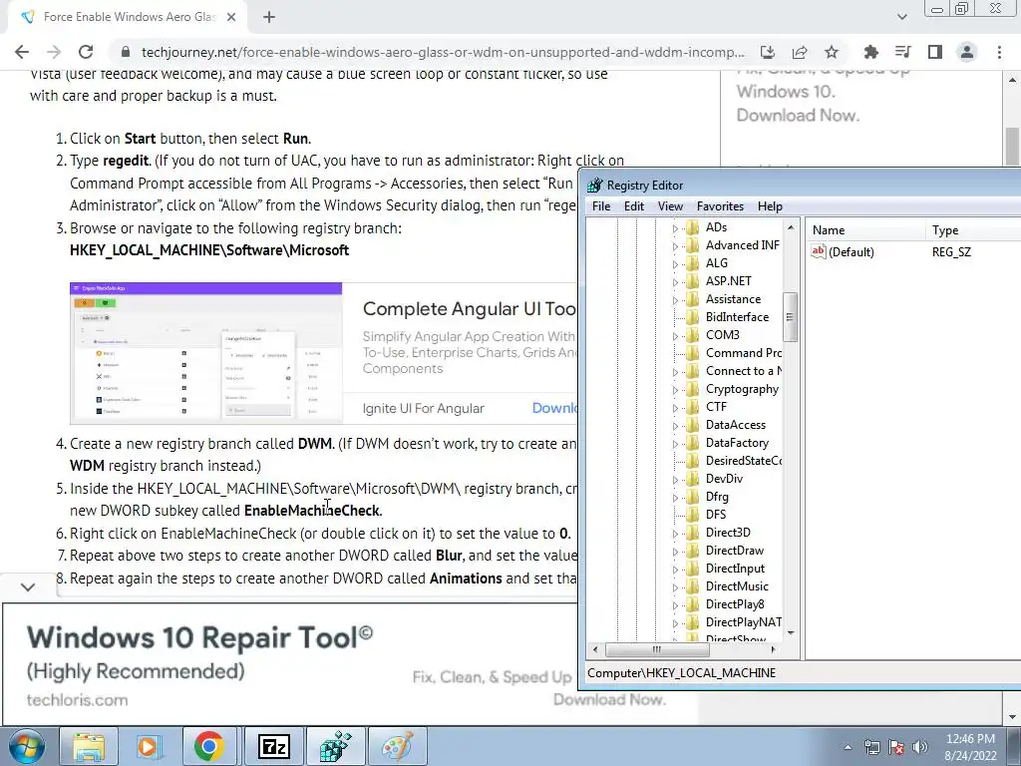Screen dimensions: 1021x766
Task: Open the Windows Start orb
Action: tap(27, 746)
